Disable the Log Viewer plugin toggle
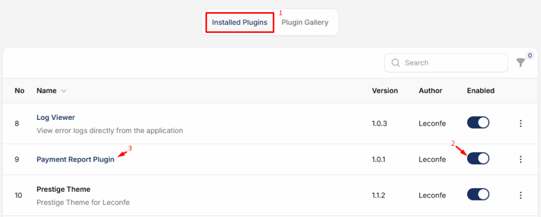Screen dimensions: 541x217 click(478, 123)
